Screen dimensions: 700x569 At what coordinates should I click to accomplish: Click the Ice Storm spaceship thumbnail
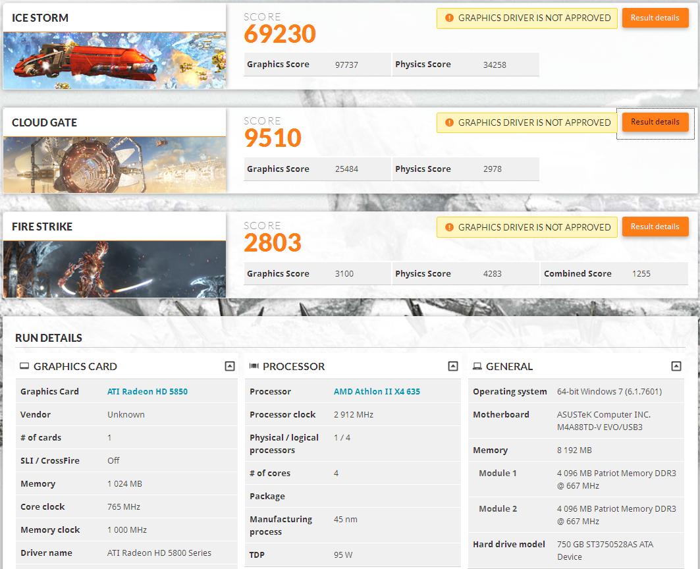pyautogui.click(x=115, y=61)
